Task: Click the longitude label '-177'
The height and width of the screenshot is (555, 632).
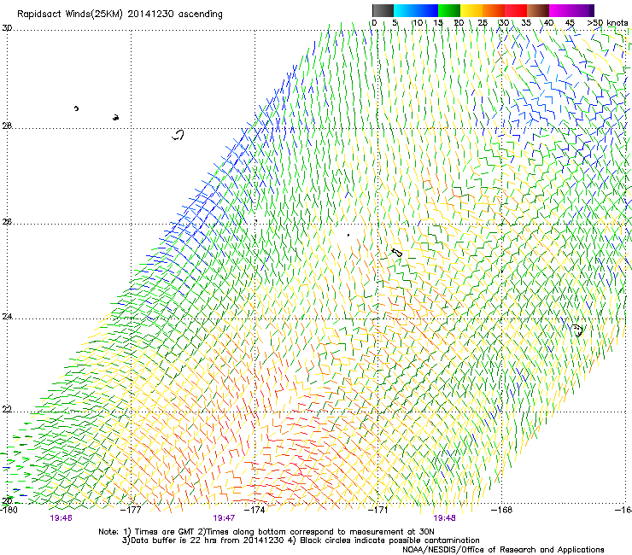Action: (x=132, y=510)
